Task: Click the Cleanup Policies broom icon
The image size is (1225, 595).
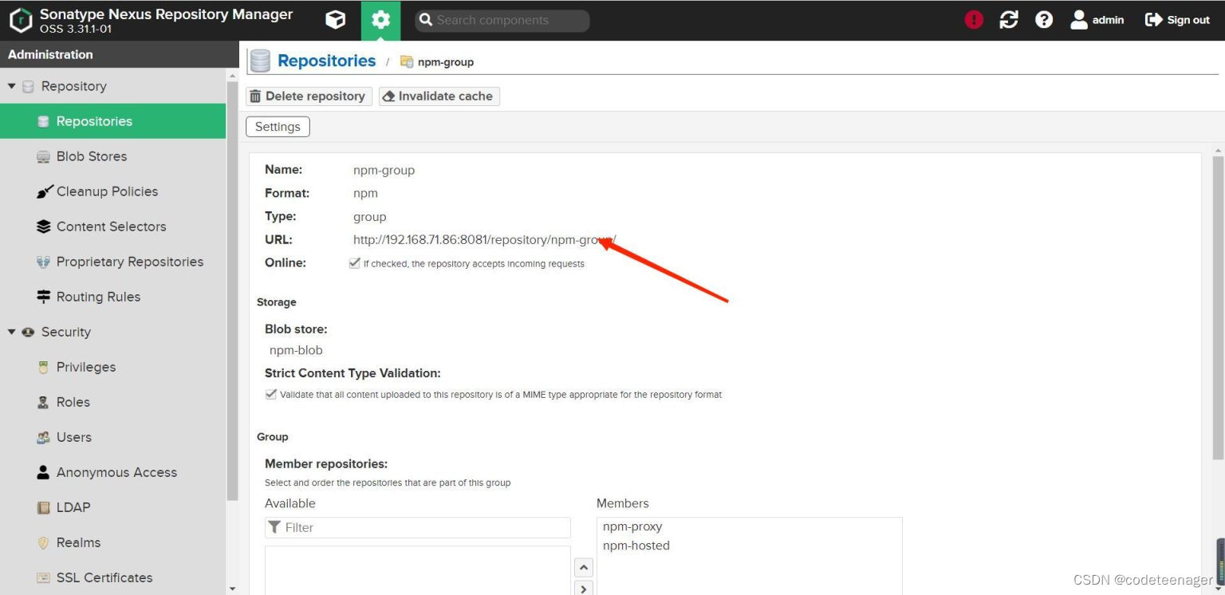Action: pyautogui.click(x=44, y=191)
